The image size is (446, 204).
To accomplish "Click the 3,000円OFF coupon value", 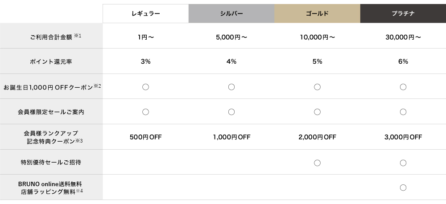I will (403, 137).
